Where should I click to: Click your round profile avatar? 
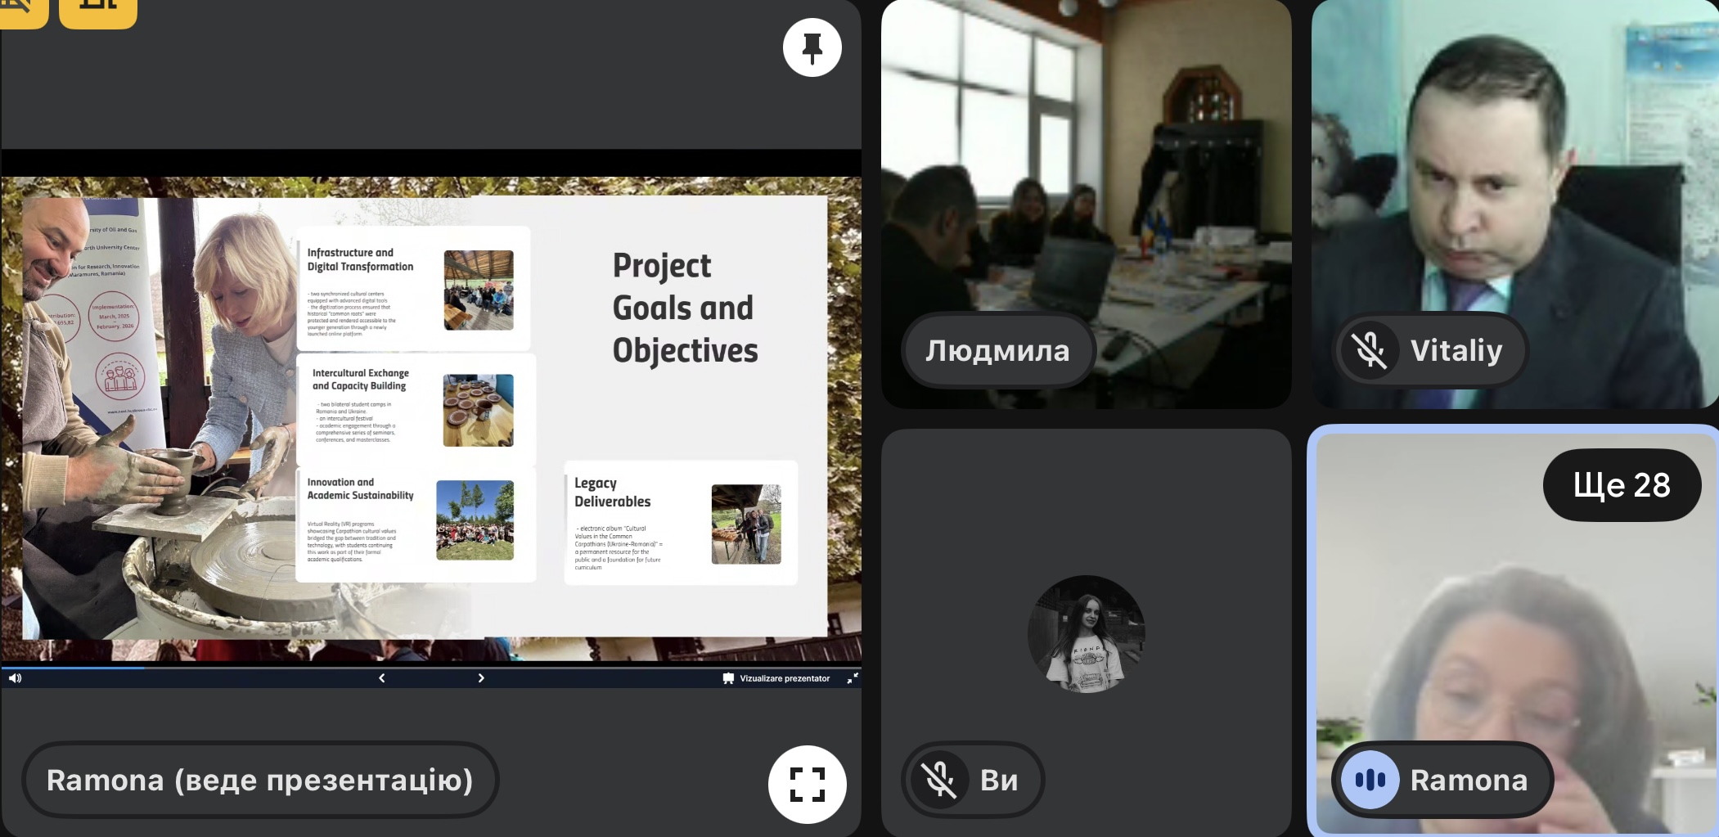point(1086,633)
